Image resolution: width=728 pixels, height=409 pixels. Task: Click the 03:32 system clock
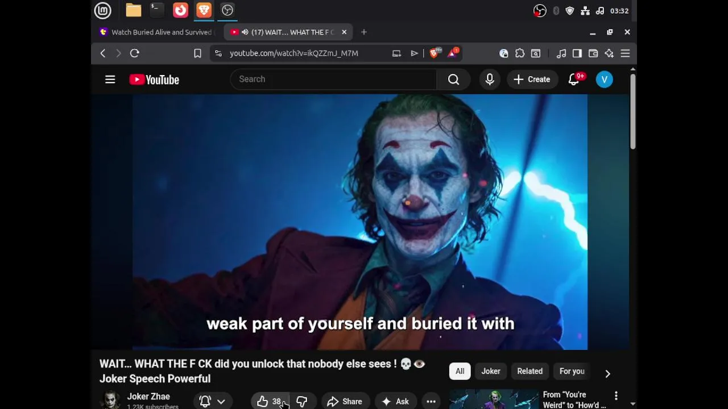pyautogui.click(x=619, y=11)
